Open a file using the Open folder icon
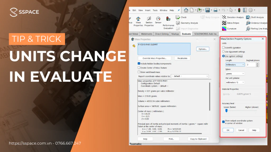The height and width of the screenshot is (152, 271). click(200, 10)
